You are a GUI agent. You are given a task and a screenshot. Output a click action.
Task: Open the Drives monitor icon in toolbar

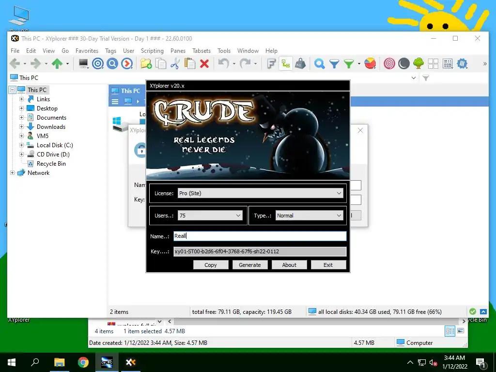83,63
